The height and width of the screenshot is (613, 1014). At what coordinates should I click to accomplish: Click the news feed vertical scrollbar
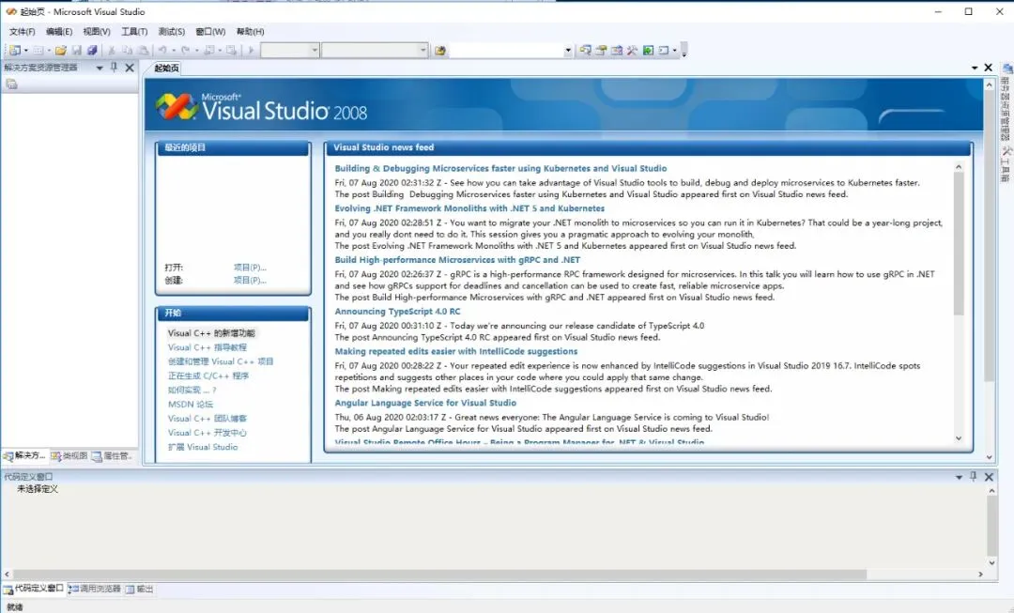pos(959,302)
